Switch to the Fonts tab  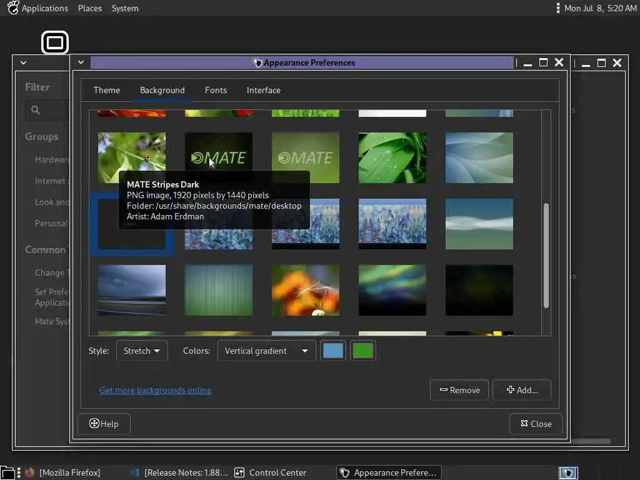216,90
